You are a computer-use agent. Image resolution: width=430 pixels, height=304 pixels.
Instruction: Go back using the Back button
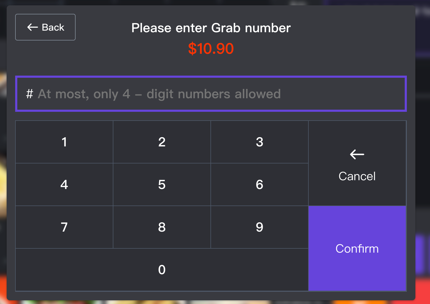[45, 27]
